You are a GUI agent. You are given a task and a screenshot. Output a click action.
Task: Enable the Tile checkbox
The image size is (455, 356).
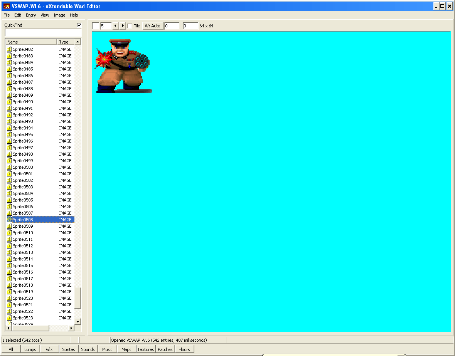pyautogui.click(x=130, y=26)
